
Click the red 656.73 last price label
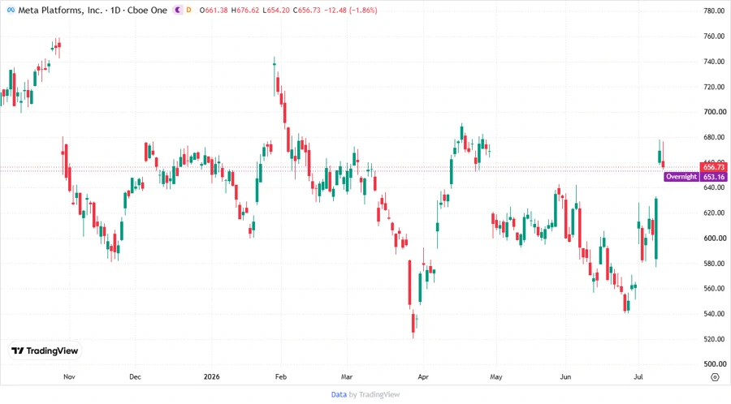pyautogui.click(x=714, y=166)
